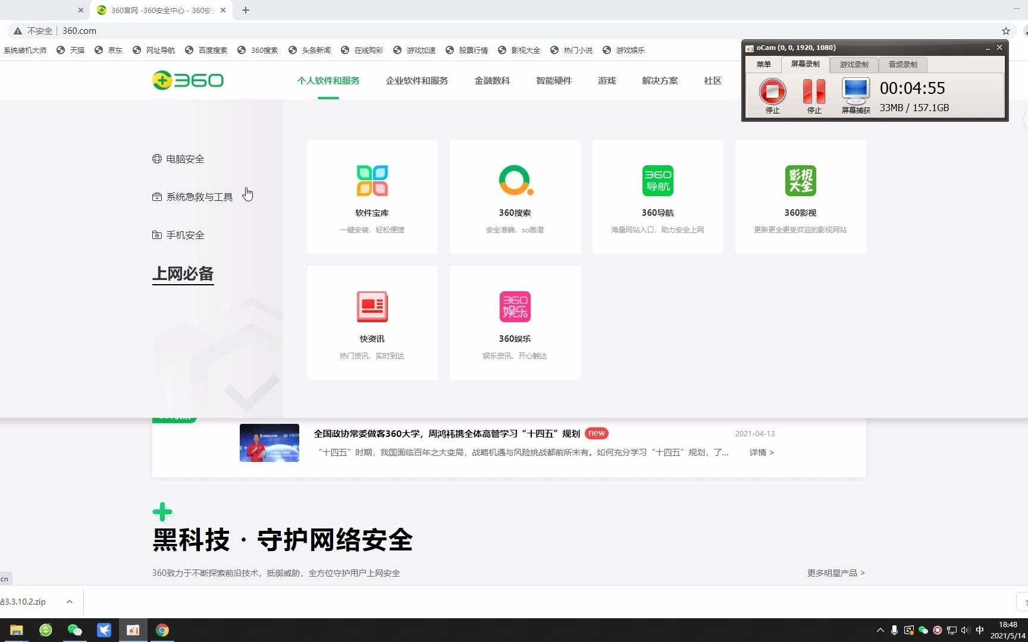
Task: Click the green plus icon above 黑科技 heading
Action: [162, 512]
